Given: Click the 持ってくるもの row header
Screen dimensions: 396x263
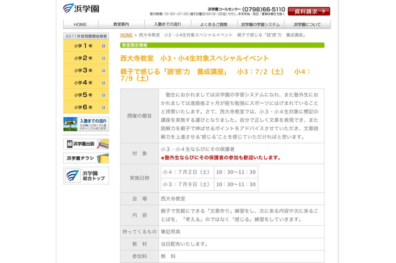Looking at the screenshot, I should 139,232.
